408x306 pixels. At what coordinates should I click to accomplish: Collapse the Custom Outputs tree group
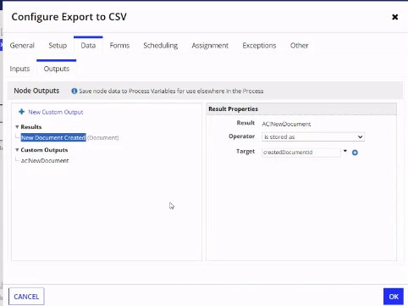[x=17, y=150]
